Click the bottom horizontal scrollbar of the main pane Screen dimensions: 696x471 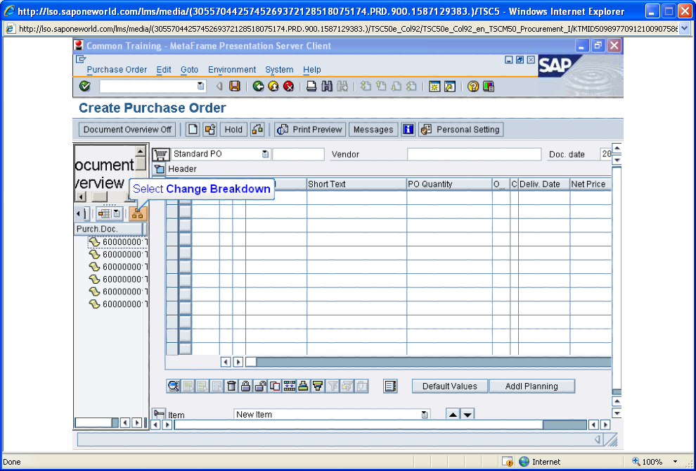[x=380, y=425]
